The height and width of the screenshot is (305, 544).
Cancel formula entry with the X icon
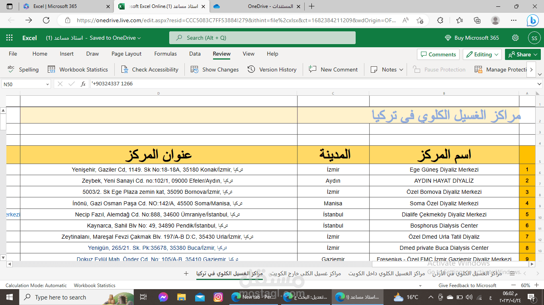pyautogui.click(x=60, y=84)
